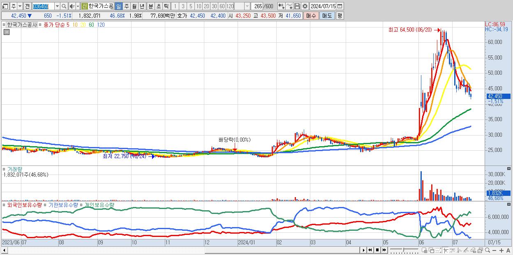Select the 5 interval button in toolbar

click(191, 6)
